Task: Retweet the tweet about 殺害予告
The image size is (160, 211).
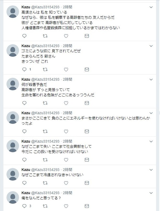Action: click(x=45, y=103)
